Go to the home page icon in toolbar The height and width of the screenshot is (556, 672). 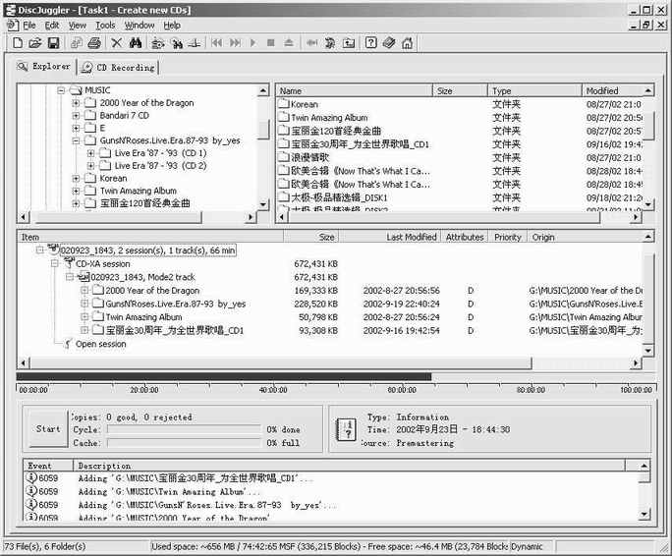(x=407, y=43)
